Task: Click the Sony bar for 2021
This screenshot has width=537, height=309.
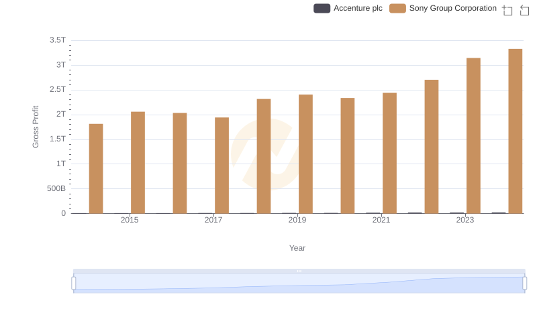Action: pyautogui.click(x=389, y=153)
